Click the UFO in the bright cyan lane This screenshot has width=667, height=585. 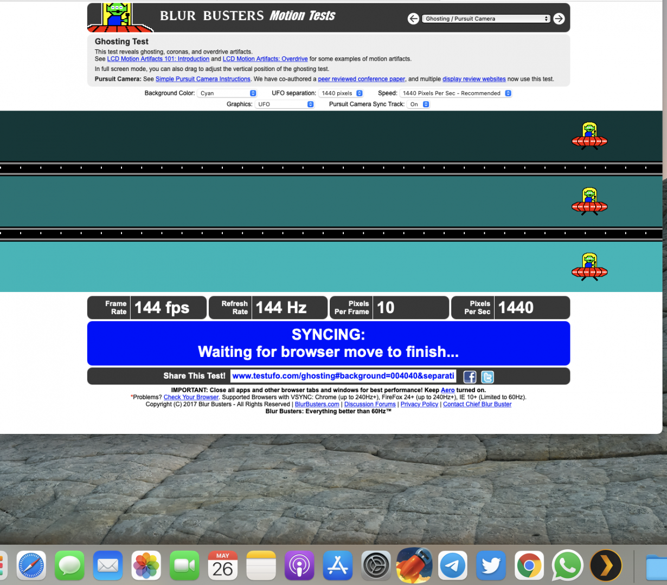pos(589,266)
